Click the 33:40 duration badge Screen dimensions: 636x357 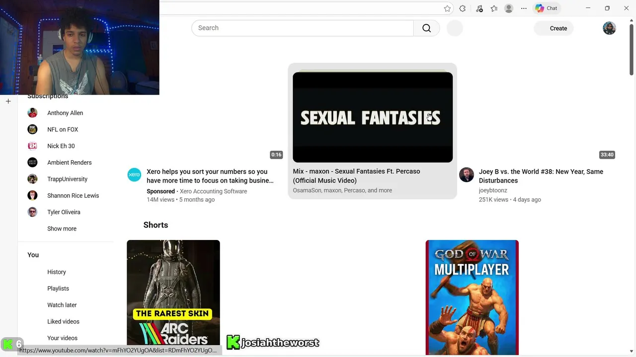607,155
